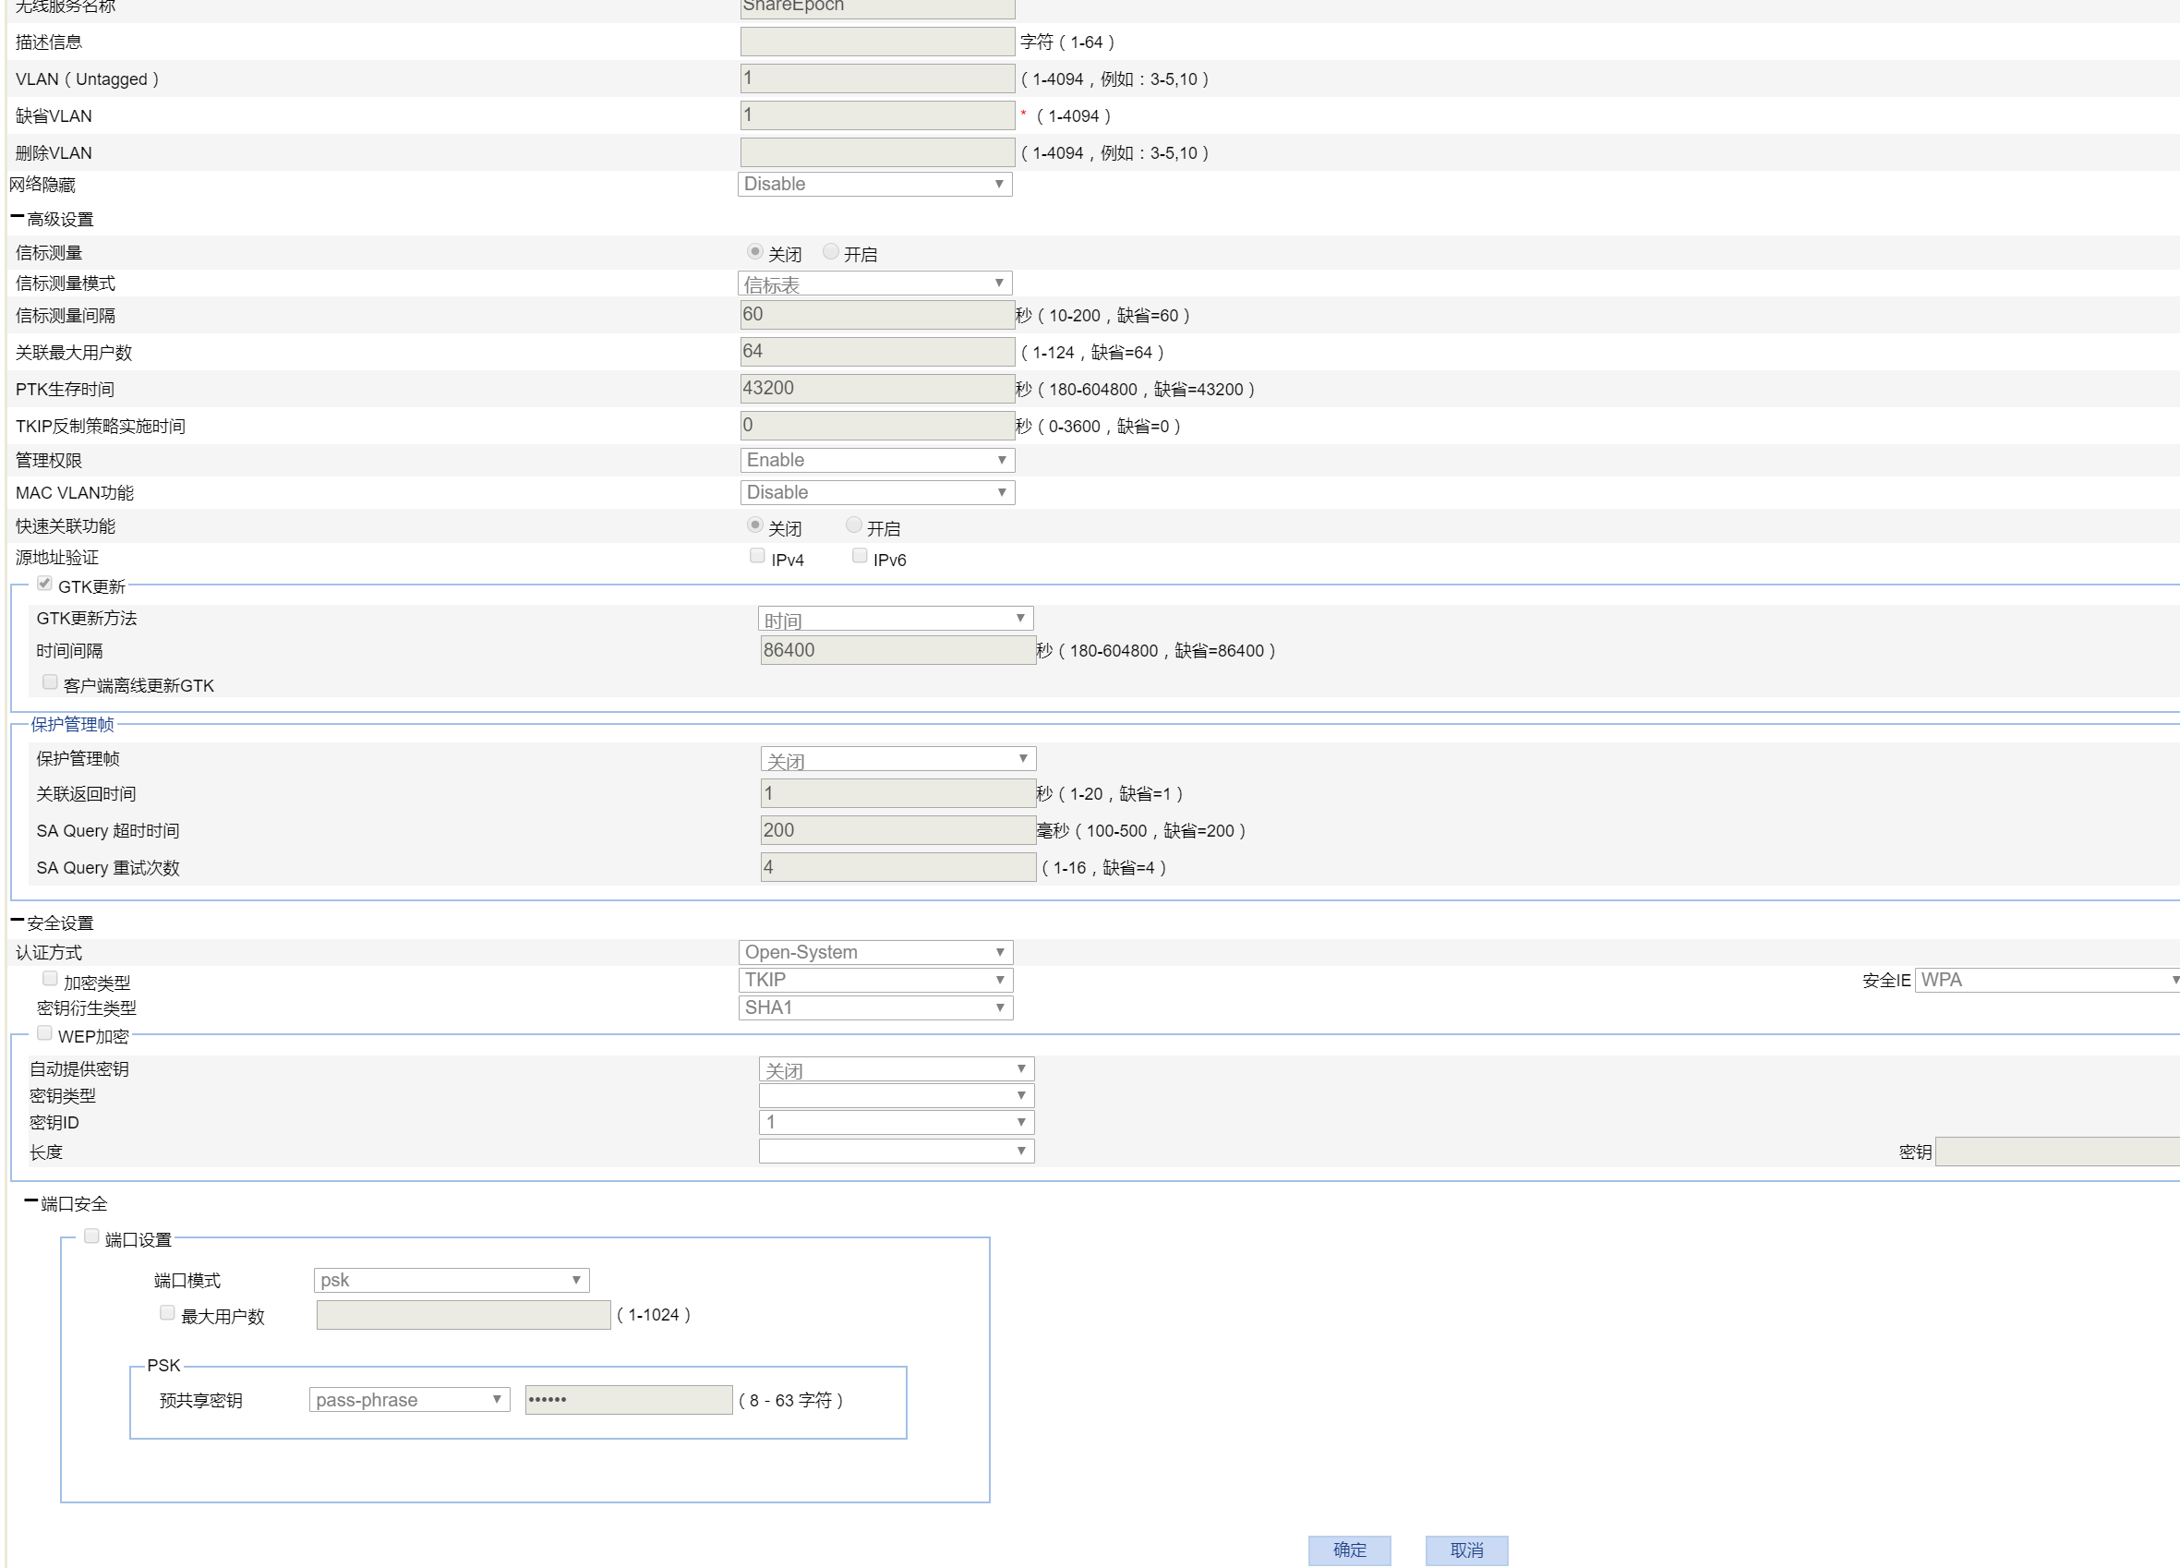The width and height of the screenshot is (2180, 1568).
Task: Open the 保护管理帧 dropdown
Action: [897, 759]
